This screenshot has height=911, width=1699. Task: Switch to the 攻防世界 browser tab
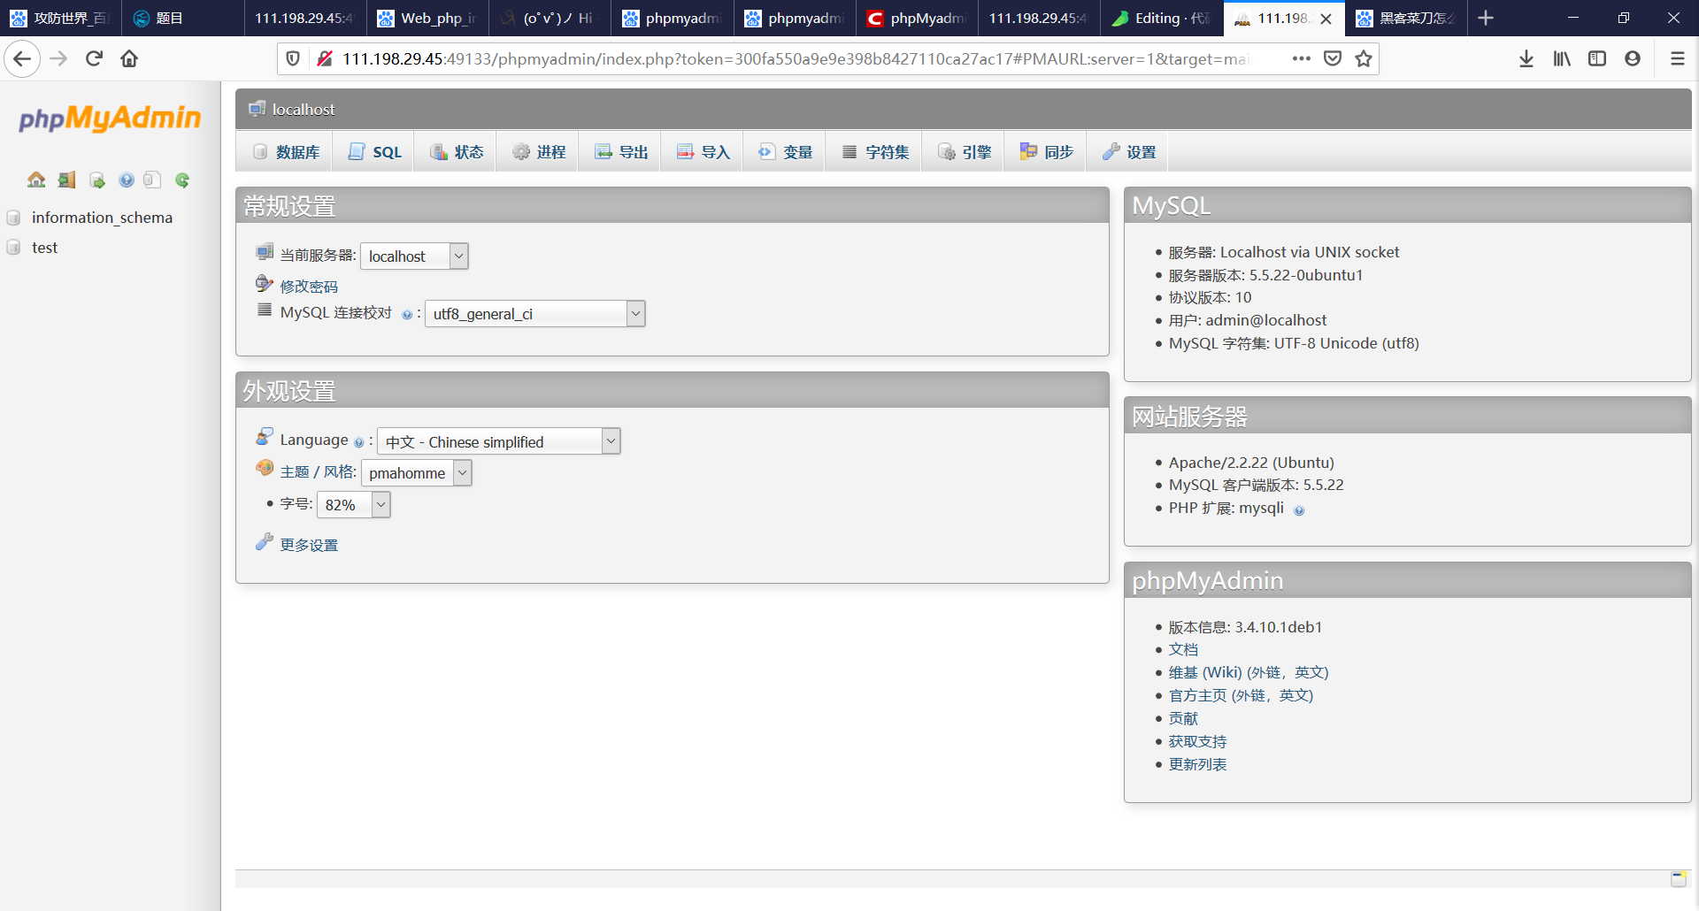58,19
